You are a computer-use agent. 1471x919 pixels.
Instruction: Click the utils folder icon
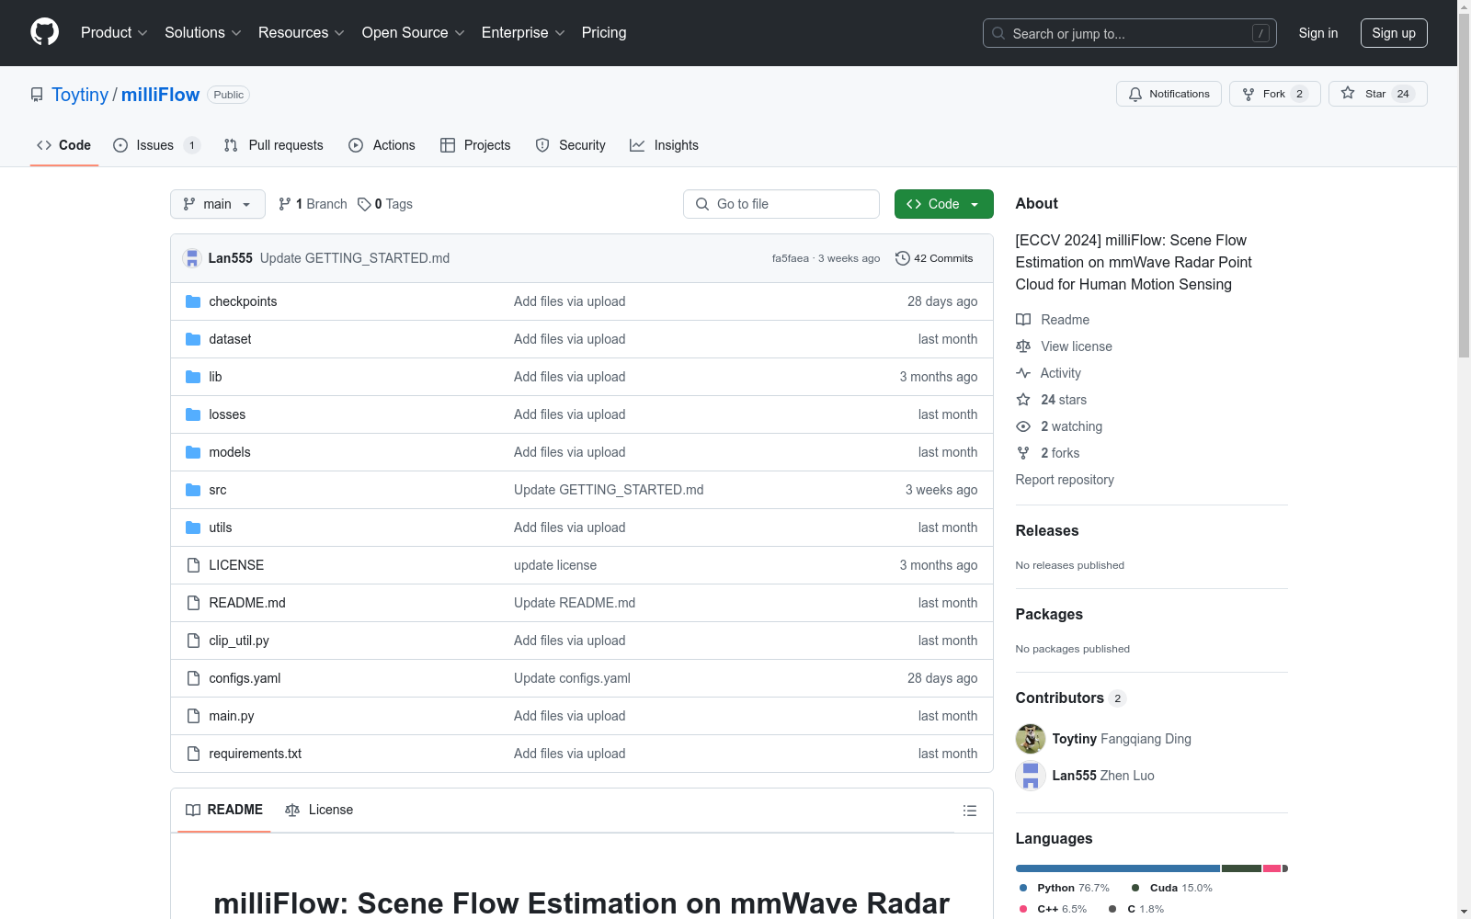(x=193, y=528)
